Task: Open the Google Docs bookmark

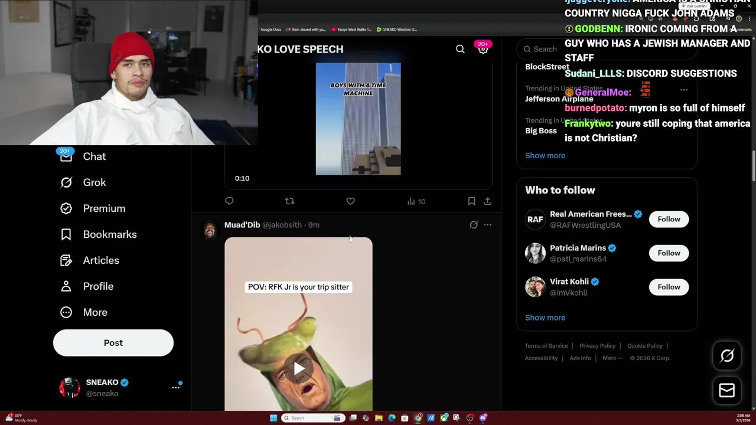Action: point(269,30)
